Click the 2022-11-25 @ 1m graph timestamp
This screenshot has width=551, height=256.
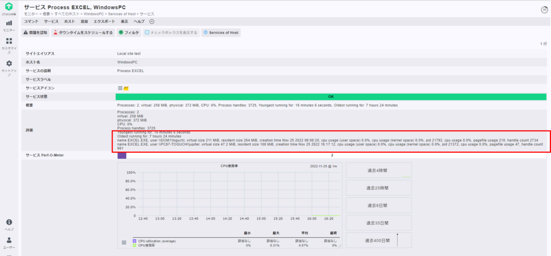(323, 166)
